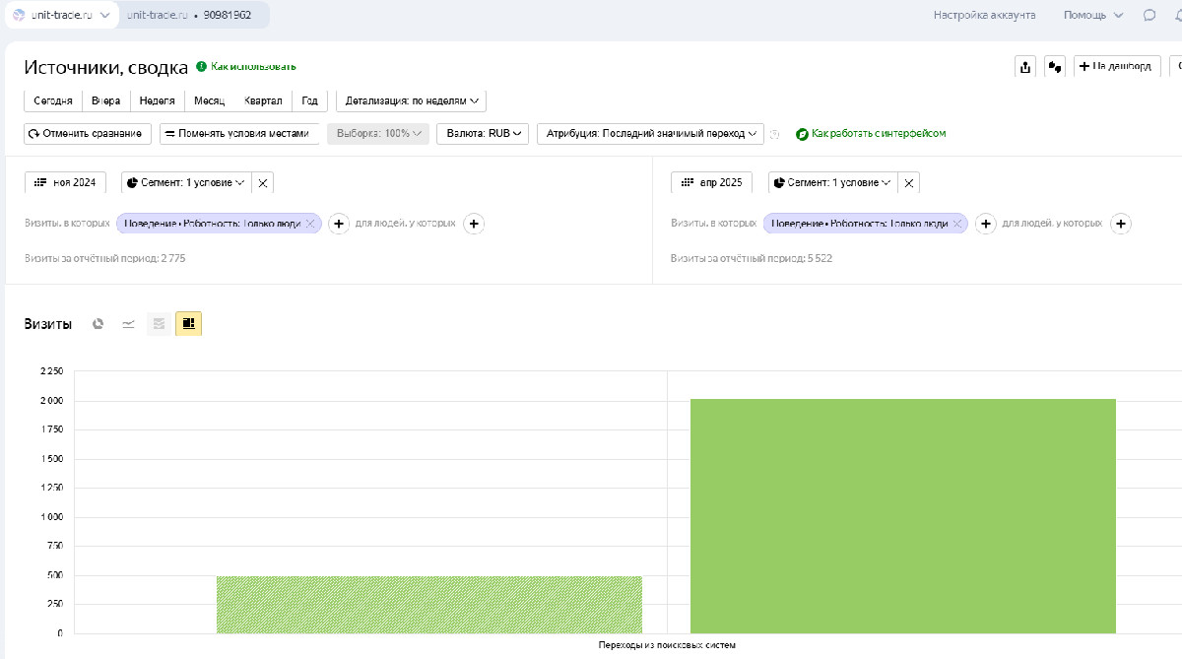Add visit condition in апр 2025 segment
The height and width of the screenshot is (659, 1182).
click(x=985, y=224)
